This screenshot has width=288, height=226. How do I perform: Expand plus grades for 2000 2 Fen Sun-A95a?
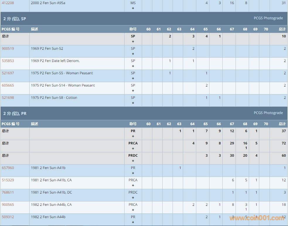coord(133,8)
